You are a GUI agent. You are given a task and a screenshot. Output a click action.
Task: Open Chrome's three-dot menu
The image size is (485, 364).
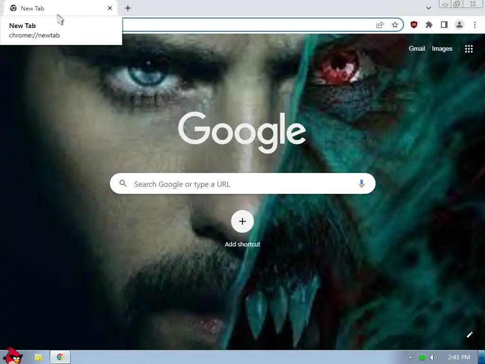[x=475, y=25]
